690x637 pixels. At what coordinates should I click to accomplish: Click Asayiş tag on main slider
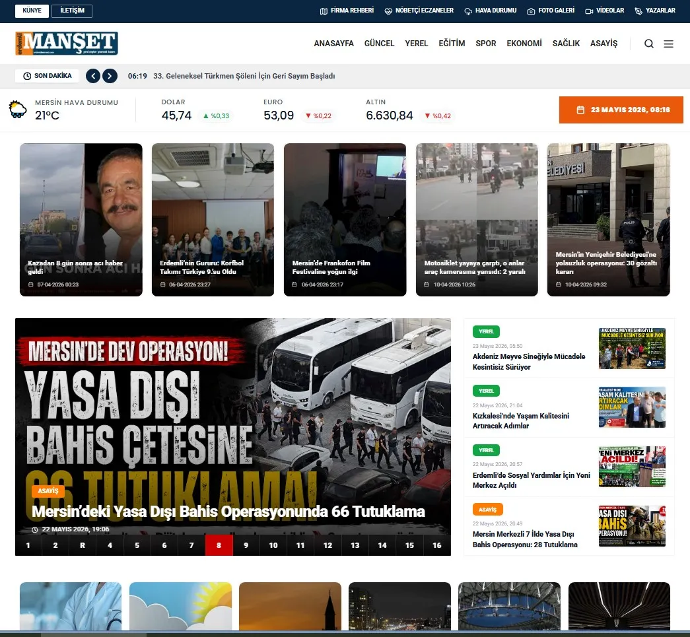[48, 491]
